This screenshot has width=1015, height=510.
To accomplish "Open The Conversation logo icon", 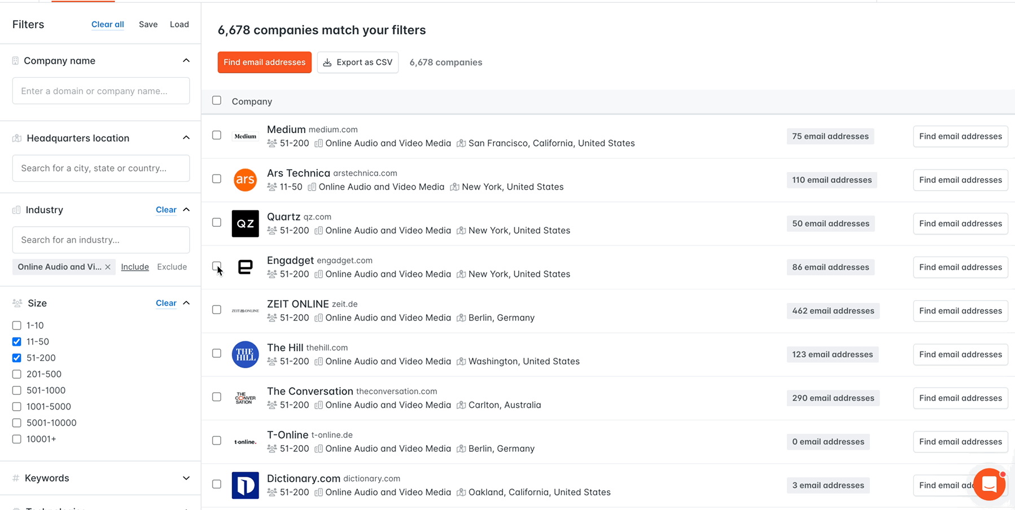I will [x=245, y=398].
